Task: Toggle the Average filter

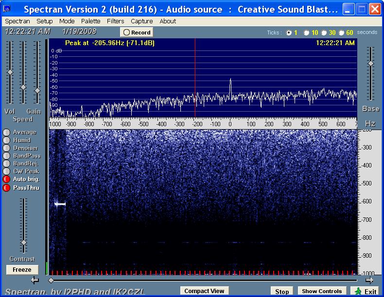Action: point(6,132)
